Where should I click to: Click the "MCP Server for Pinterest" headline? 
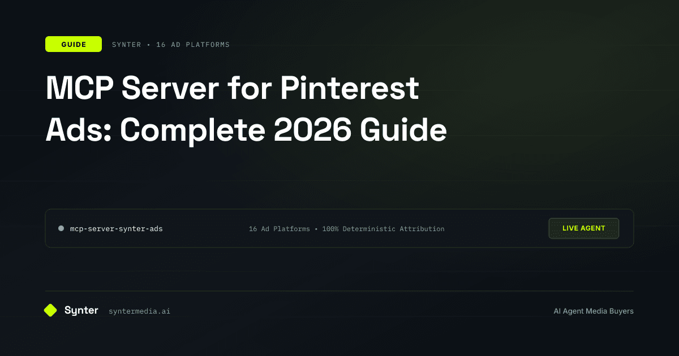click(232, 89)
